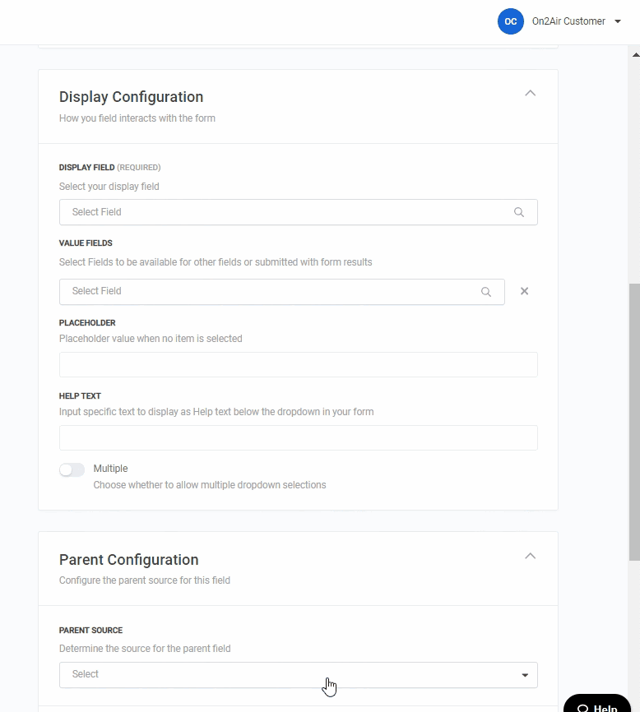The image size is (640, 712).
Task: Click the Parent Configuration heading
Action: click(x=128, y=560)
